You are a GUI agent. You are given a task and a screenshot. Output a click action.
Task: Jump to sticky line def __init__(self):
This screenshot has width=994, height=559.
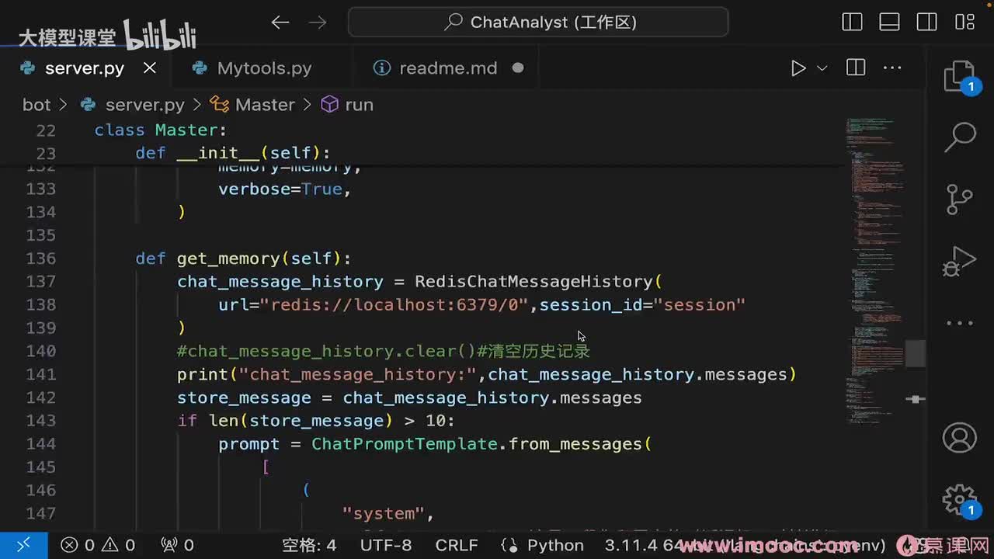(x=233, y=153)
